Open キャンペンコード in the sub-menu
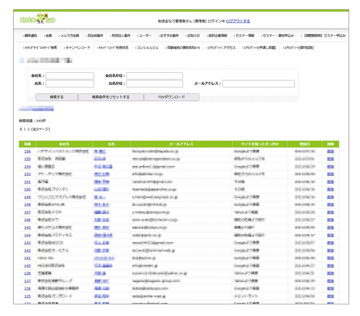 click(78, 48)
